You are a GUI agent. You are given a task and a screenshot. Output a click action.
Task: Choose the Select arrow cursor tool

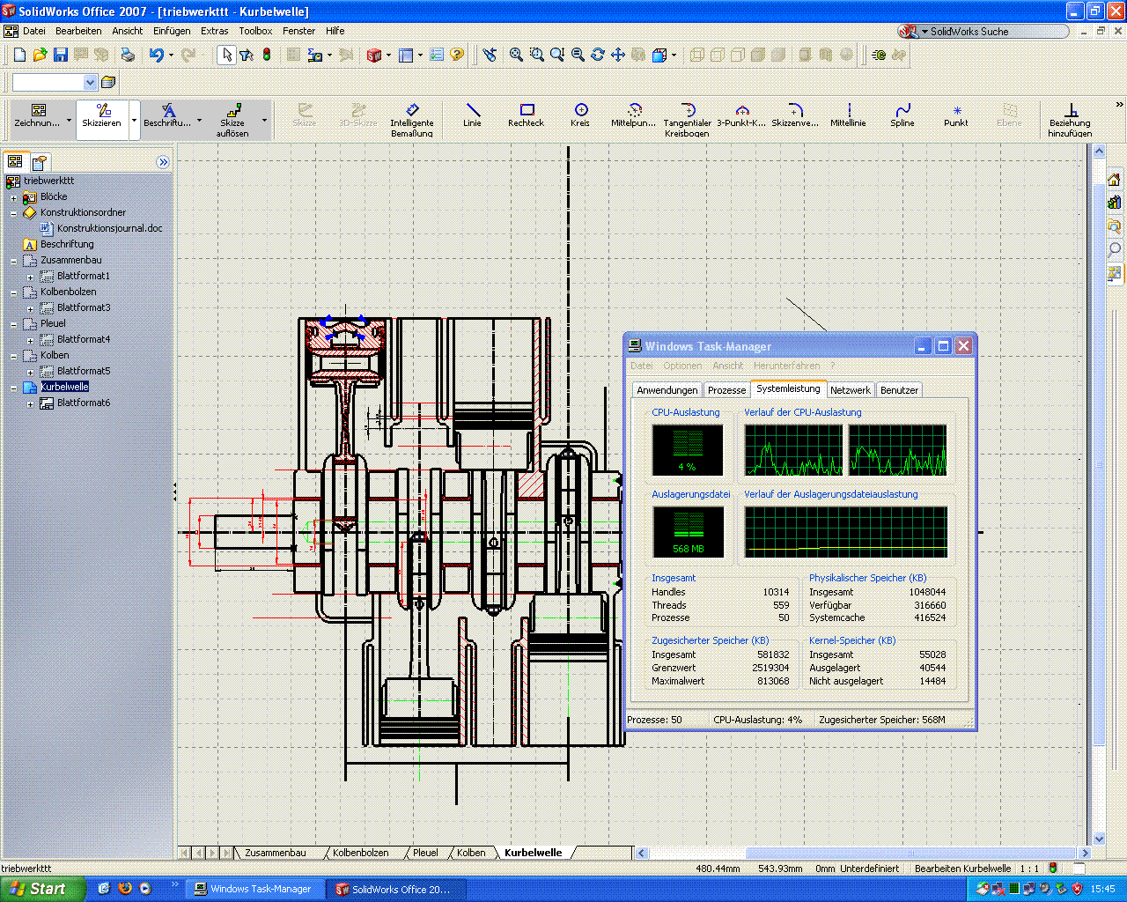tap(227, 55)
